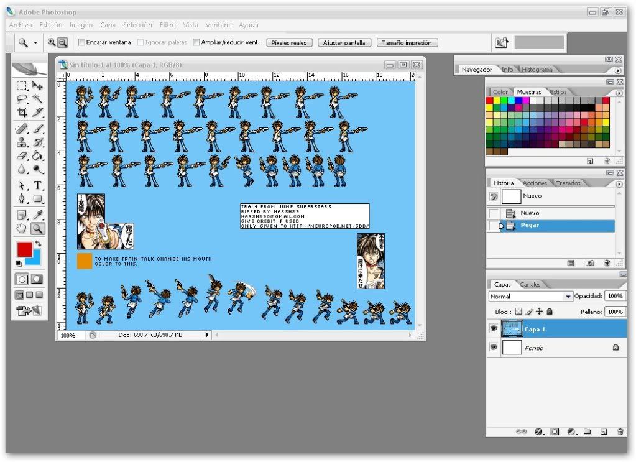This screenshot has width=636, height=462.
Task: Open the Navegador panel options menu arrow
Action: [618, 70]
